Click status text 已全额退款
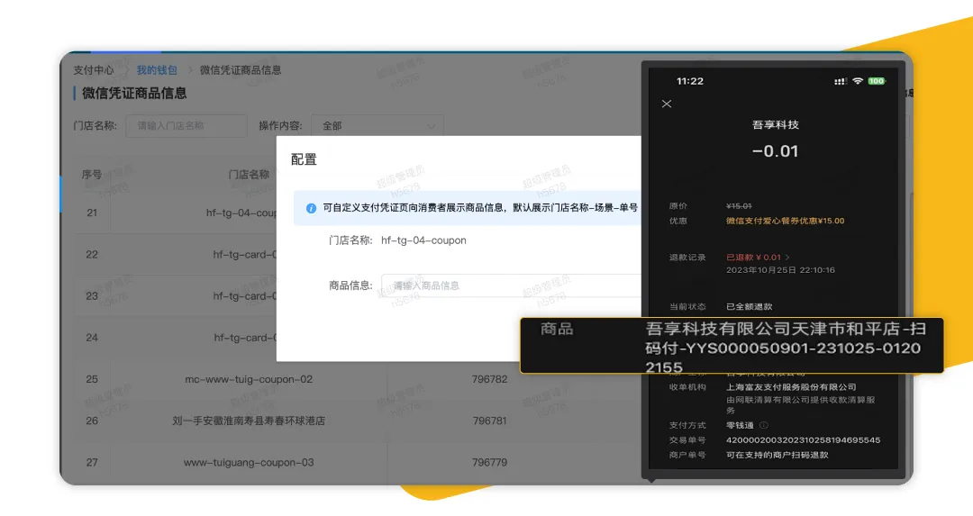973x516 pixels. click(x=750, y=306)
